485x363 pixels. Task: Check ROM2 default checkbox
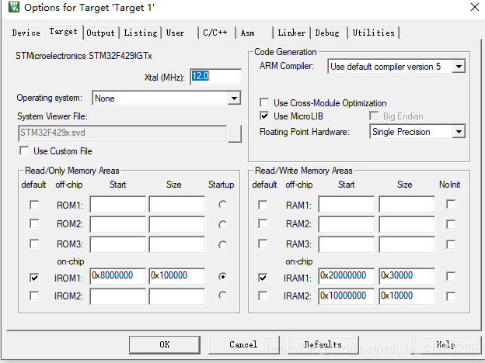pos(34,223)
